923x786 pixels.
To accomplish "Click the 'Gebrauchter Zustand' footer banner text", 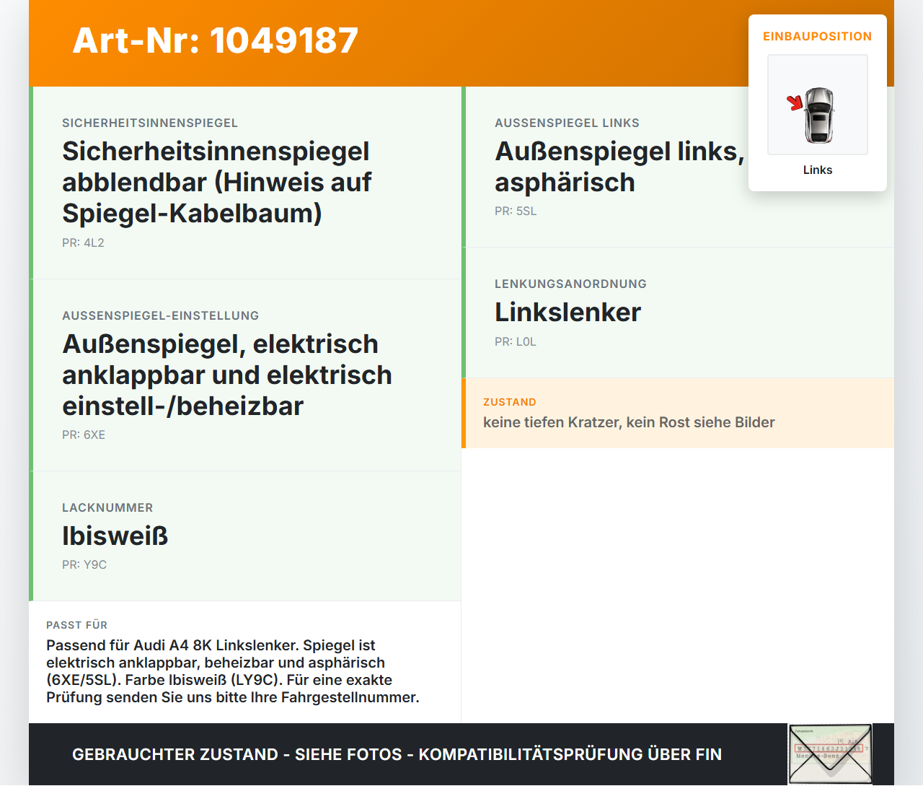I will click(397, 754).
